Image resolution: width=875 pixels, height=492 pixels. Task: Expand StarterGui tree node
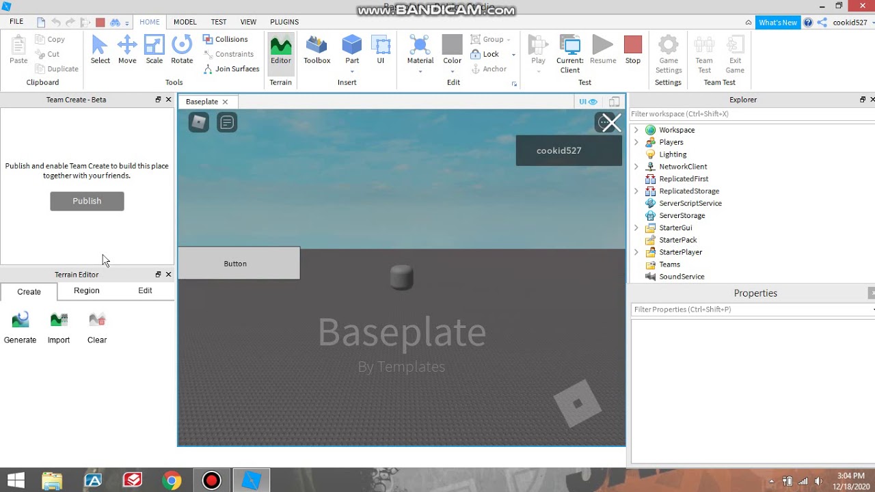636,228
